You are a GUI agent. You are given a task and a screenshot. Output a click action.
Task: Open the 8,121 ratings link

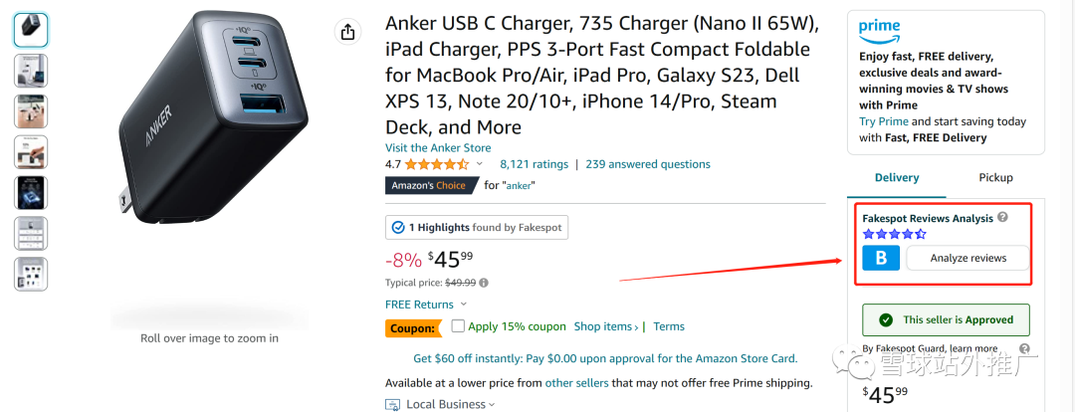(x=535, y=164)
